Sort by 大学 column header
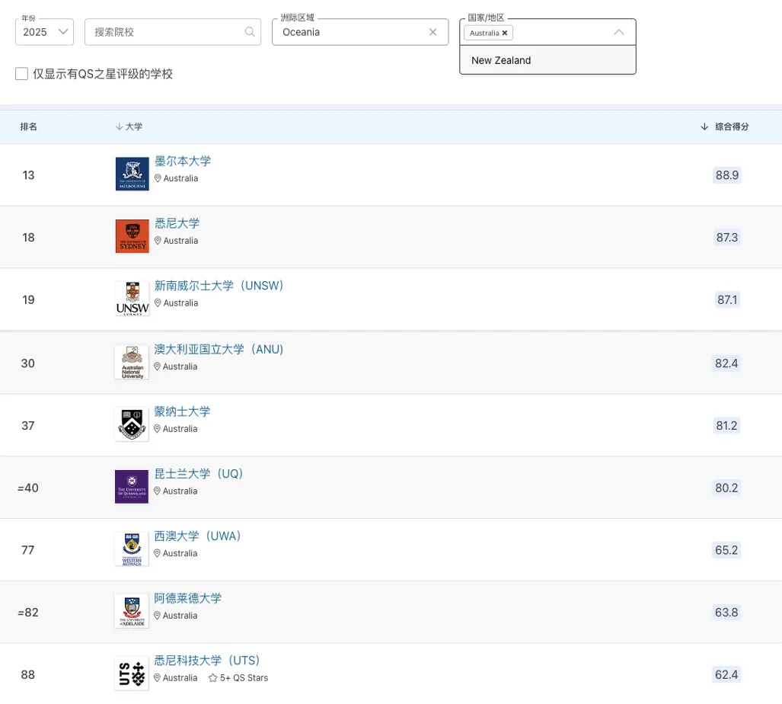This screenshot has width=782, height=704. [129, 126]
